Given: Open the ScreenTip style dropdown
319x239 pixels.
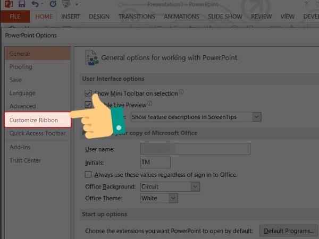Looking at the screenshot, I should [x=257, y=116].
